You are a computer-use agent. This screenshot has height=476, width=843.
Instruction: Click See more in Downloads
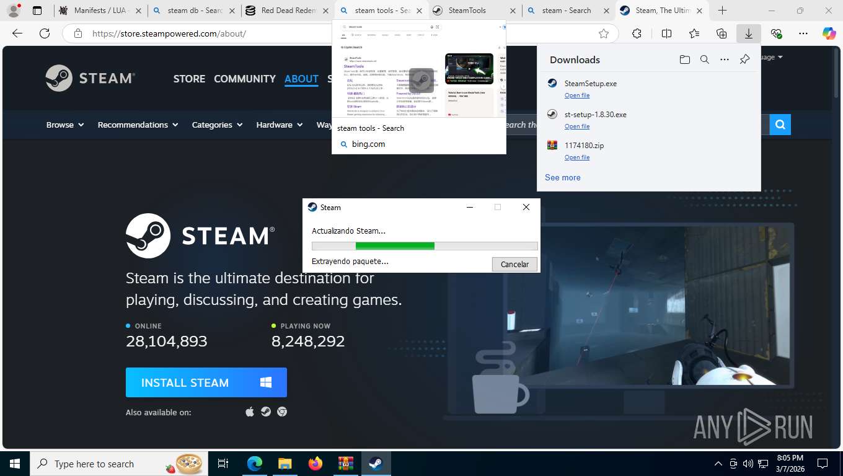coord(563,177)
